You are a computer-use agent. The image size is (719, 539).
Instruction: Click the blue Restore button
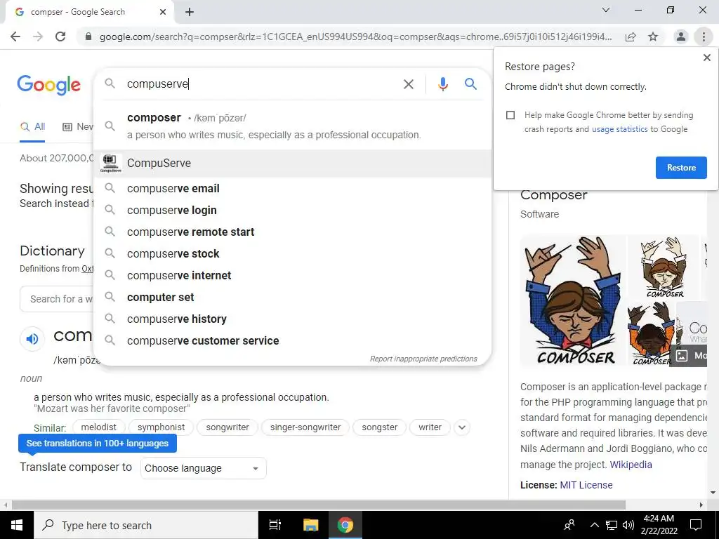click(x=681, y=168)
